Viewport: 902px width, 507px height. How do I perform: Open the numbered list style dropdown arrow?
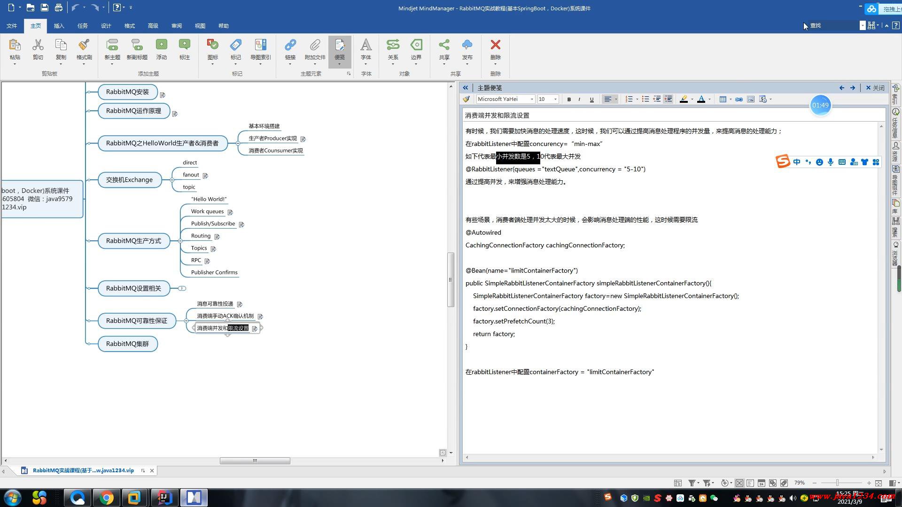[637, 99]
